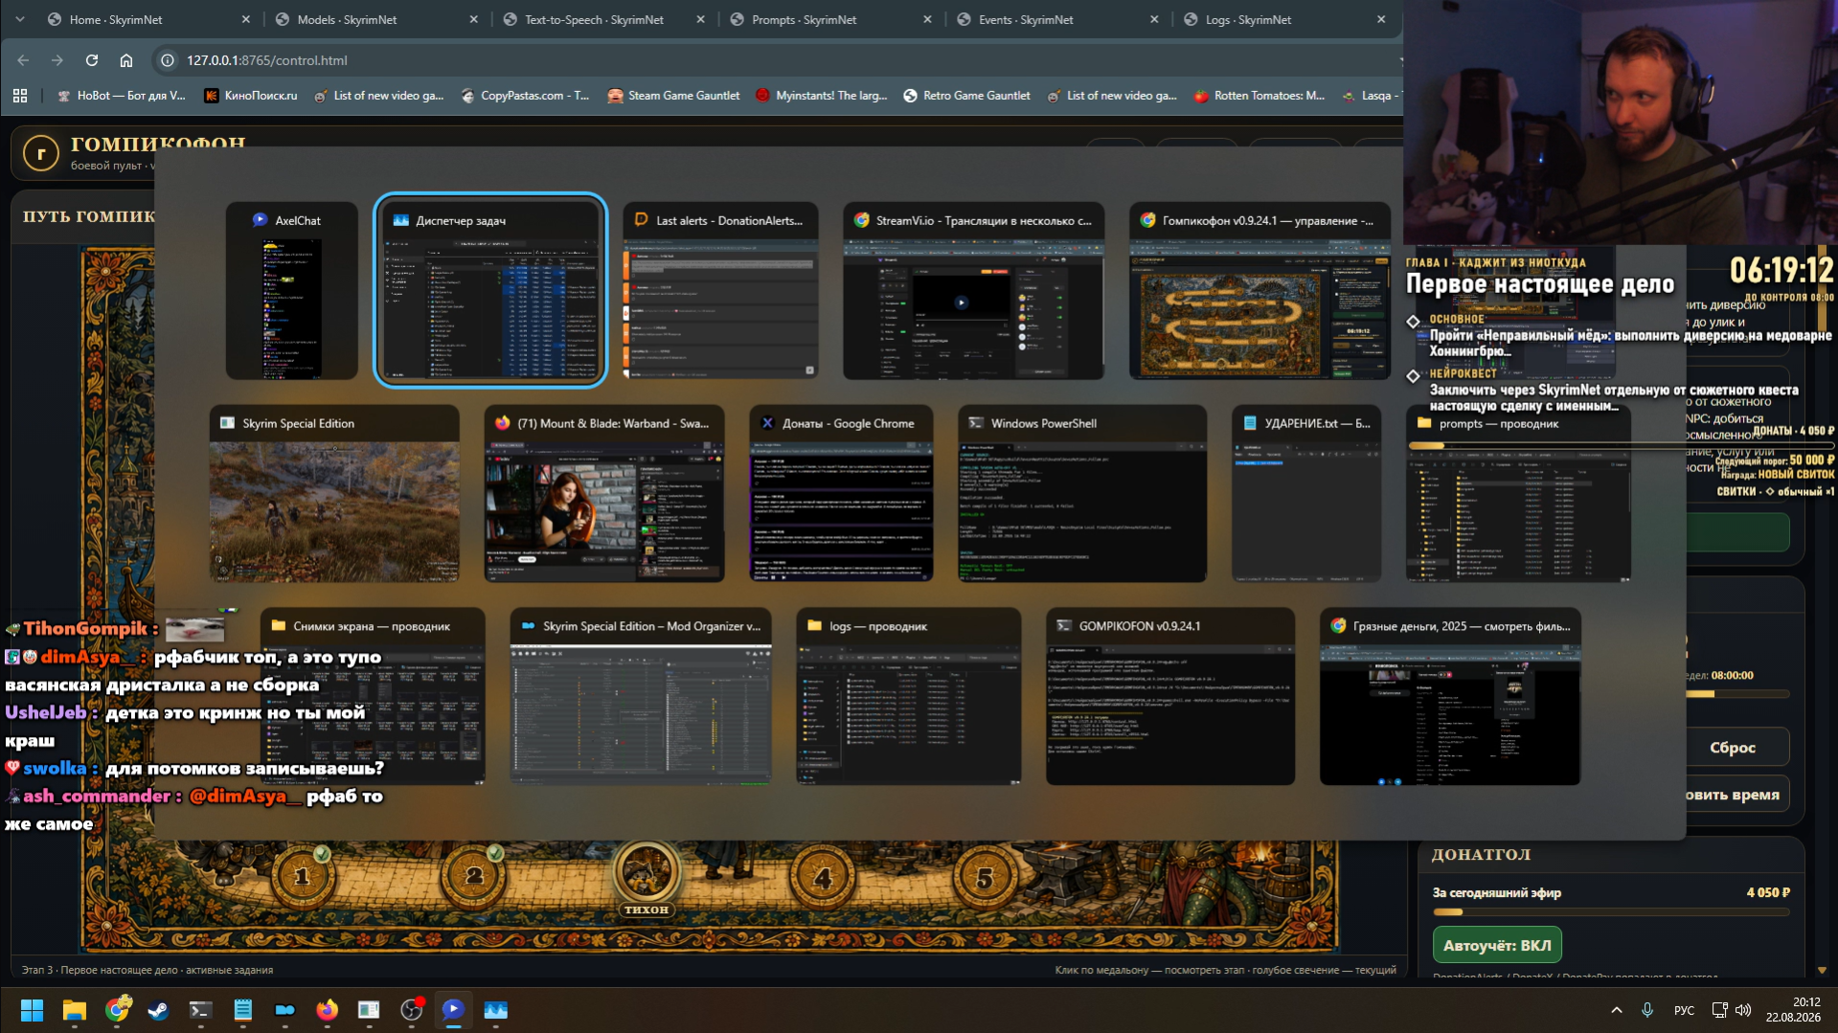Click the microphone icon in the system tray
The height and width of the screenshot is (1033, 1838).
1647,1010
